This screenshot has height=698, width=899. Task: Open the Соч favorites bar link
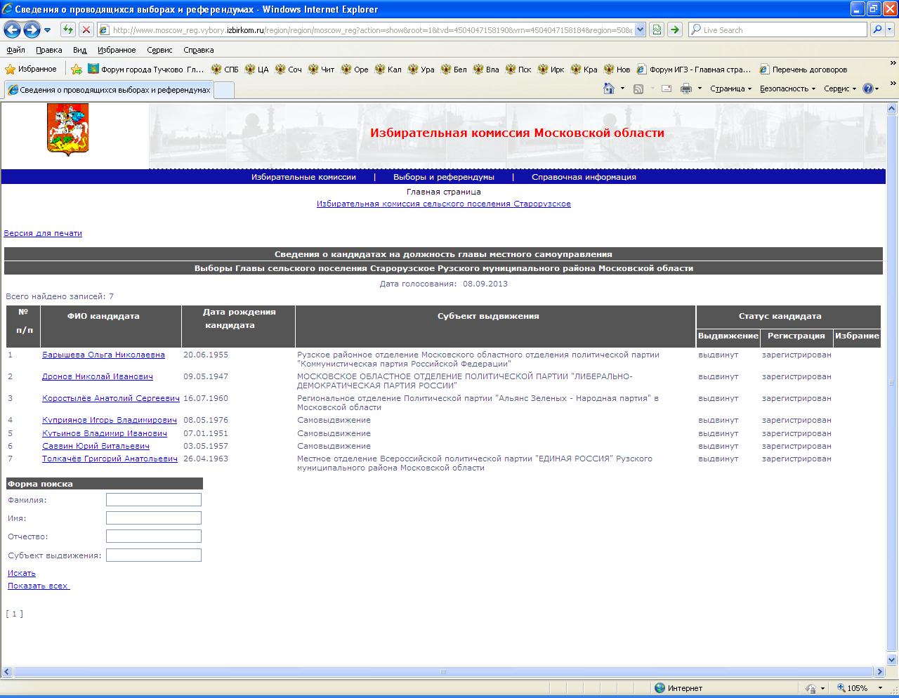coord(288,69)
